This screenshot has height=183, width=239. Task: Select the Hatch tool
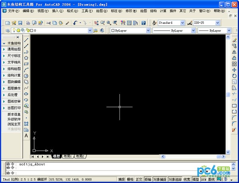coord(27,124)
